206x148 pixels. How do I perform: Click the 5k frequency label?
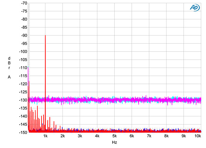tap(114, 136)
